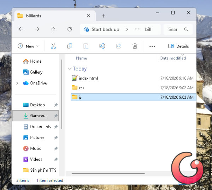212x190 pixels.
Task: Collapse the Today group
Action: 70,69
